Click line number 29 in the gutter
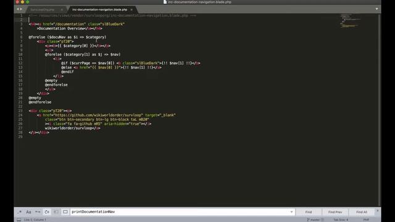Image resolution: width=395 pixels, height=222 pixels. [20, 137]
